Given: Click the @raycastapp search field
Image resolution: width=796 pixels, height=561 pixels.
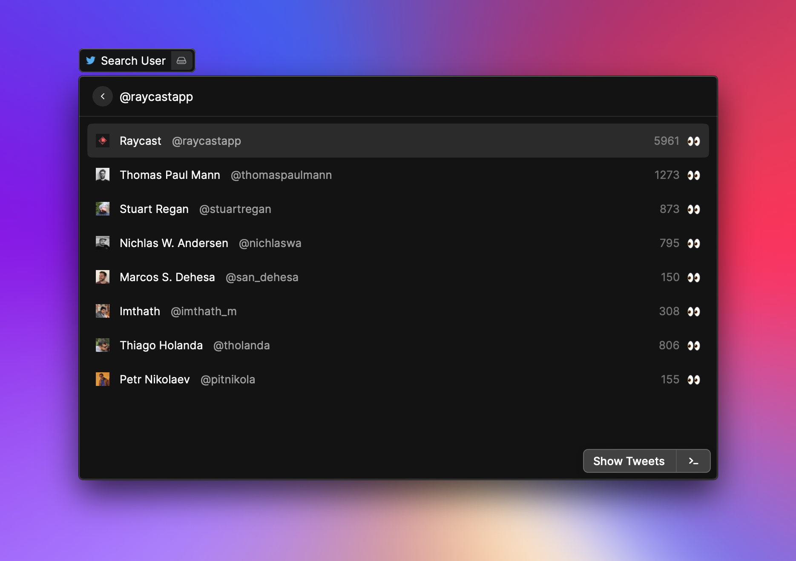Looking at the screenshot, I should click(156, 97).
